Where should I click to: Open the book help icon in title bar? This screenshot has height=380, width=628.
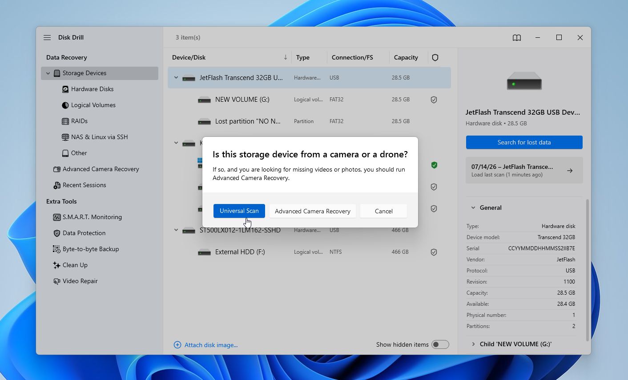(517, 38)
